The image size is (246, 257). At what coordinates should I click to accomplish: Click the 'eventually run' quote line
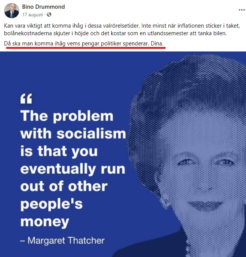(x=73, y=169)
